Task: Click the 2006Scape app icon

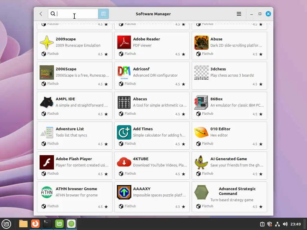Action: tap(46, 72)
